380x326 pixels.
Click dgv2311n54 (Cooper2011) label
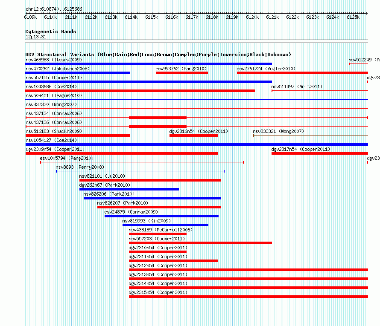coord(158,257)
